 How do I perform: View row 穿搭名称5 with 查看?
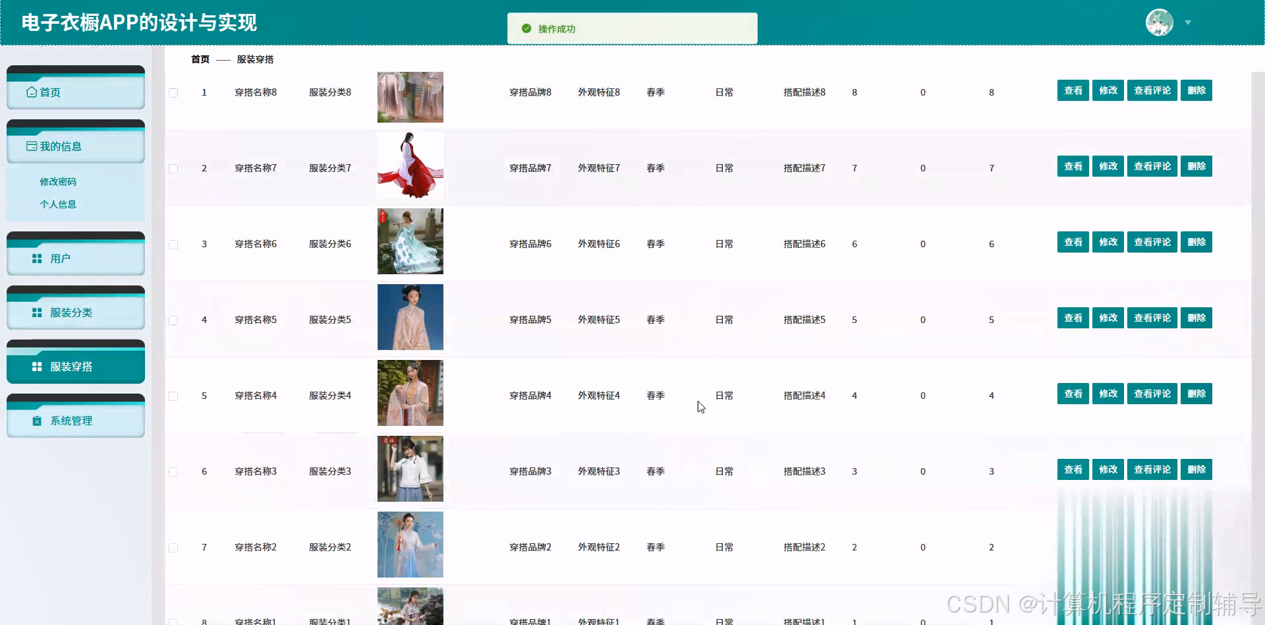point(1073,318)
